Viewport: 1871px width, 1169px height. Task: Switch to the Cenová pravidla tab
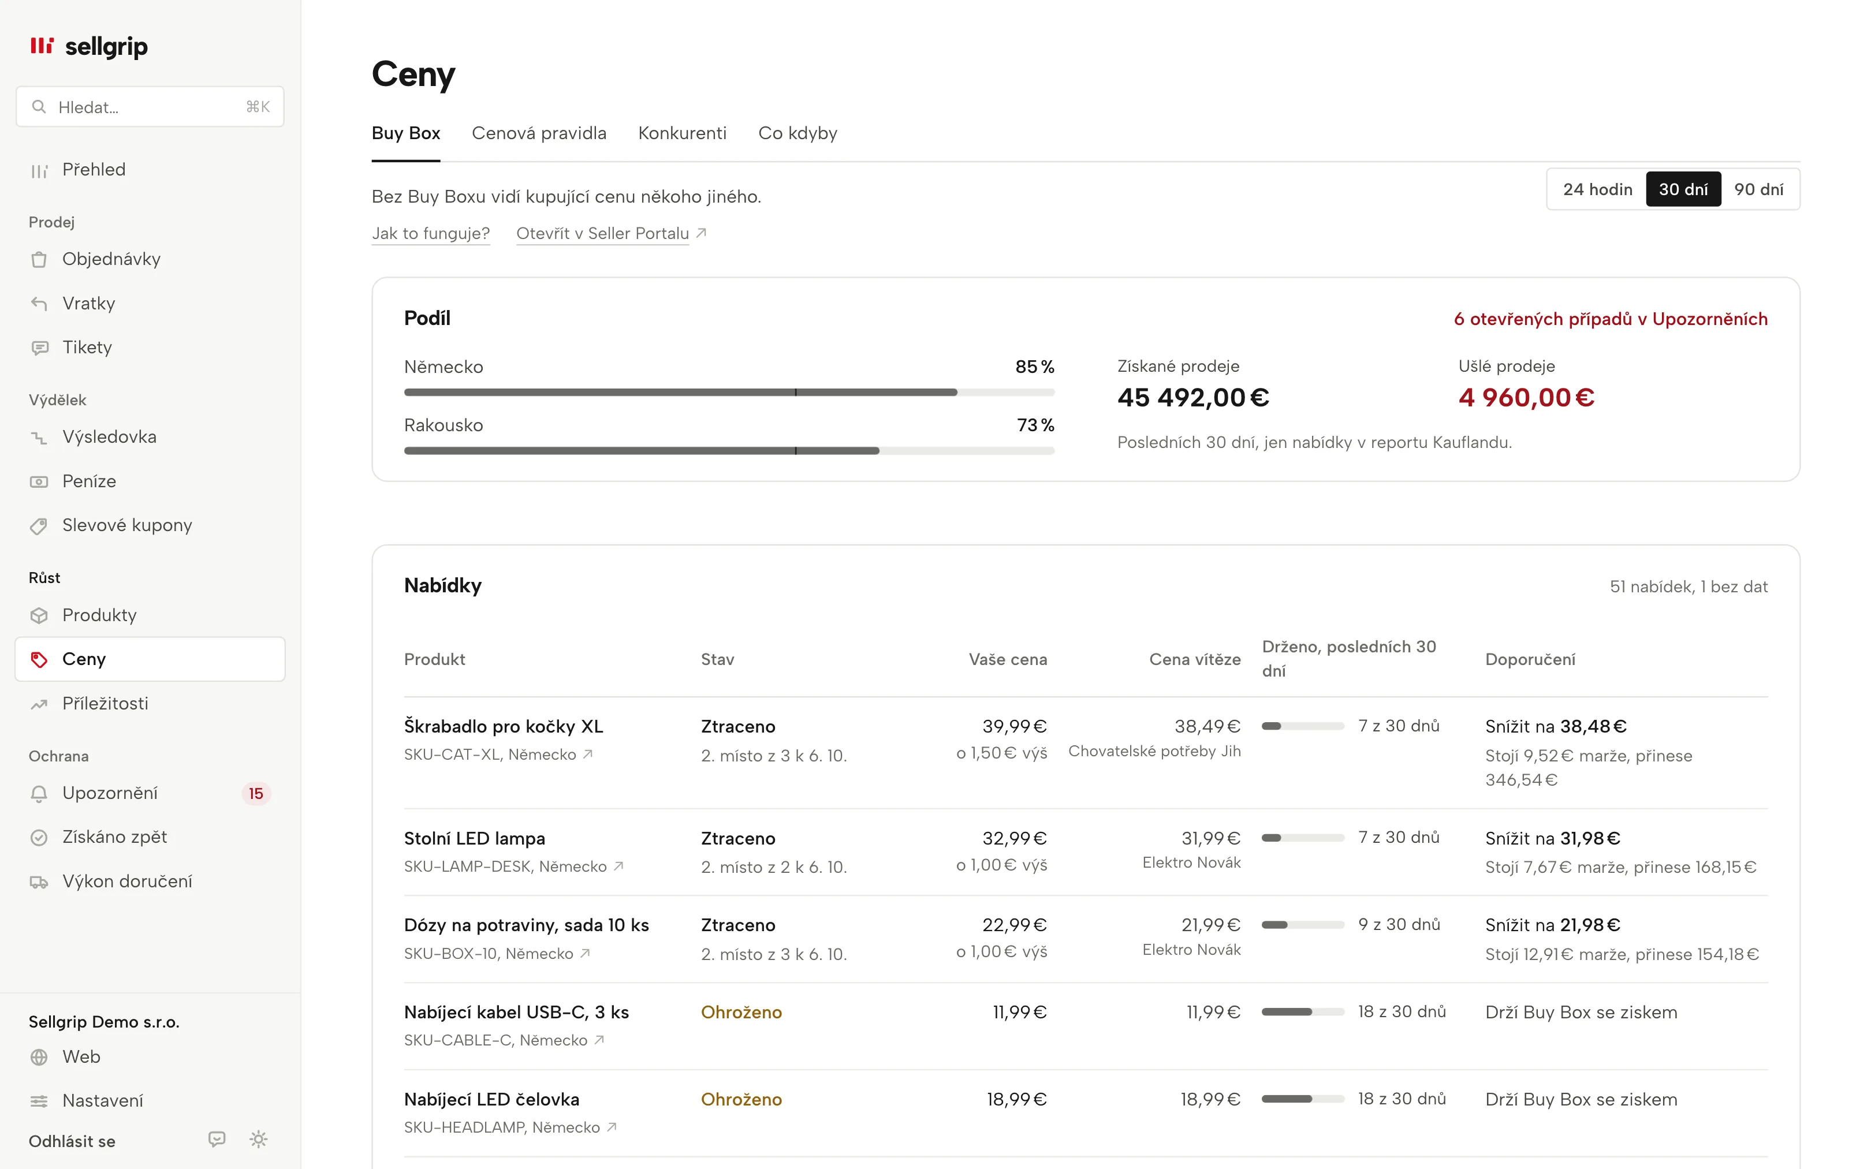click(x=539, y=133)
